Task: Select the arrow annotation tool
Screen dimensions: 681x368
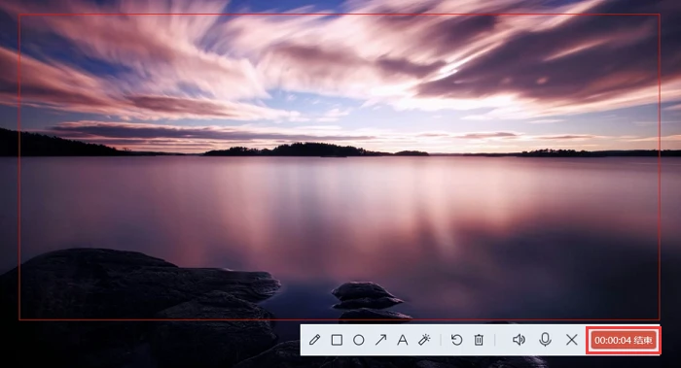Action: click(x=380, y=340)
